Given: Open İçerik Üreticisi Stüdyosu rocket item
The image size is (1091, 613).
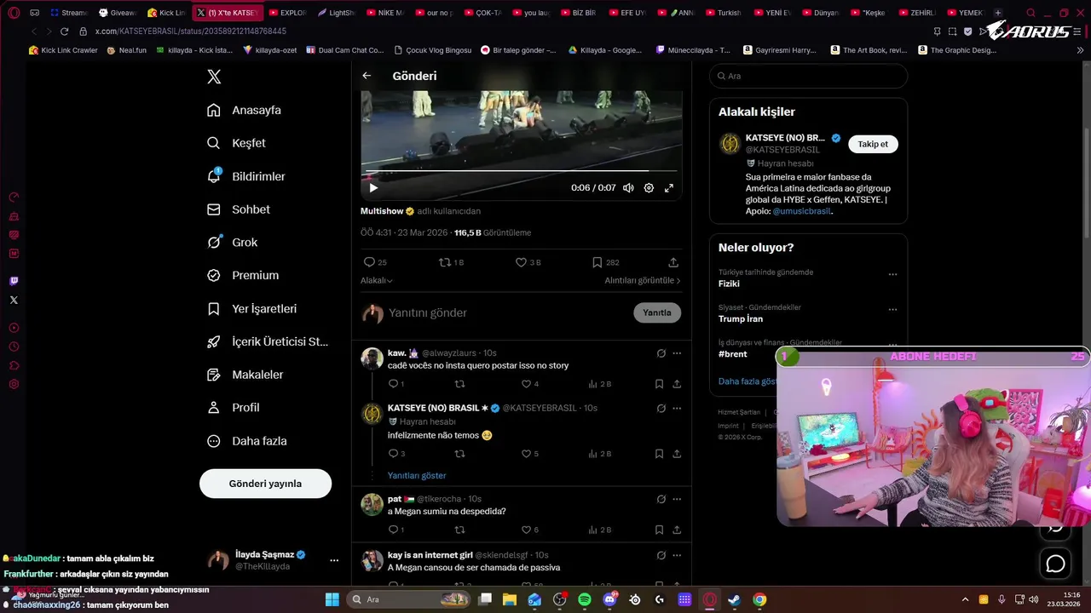Looking at the screenshot, I should tap(268, 341).
